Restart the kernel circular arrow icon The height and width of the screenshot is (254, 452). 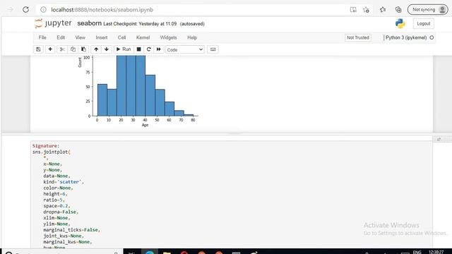(x=149, y=49)
